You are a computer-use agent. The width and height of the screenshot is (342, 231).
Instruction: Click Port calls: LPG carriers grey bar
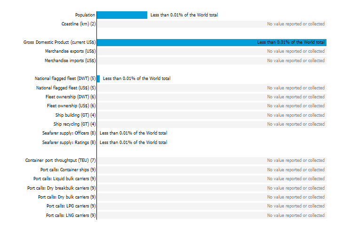pyautogui.click(x=212, y=206)
